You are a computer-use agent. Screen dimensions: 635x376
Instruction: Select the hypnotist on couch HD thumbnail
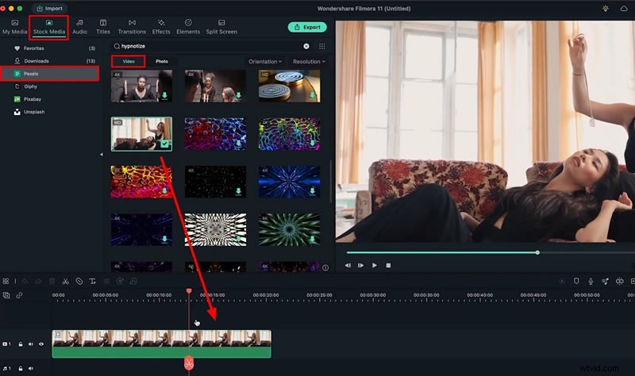point(141,134)
